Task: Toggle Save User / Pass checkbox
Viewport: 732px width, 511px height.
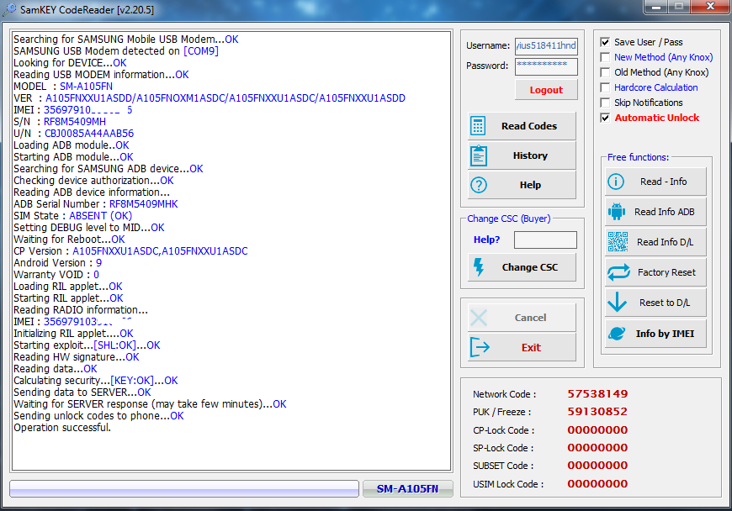Action: [x=605, y=42]
